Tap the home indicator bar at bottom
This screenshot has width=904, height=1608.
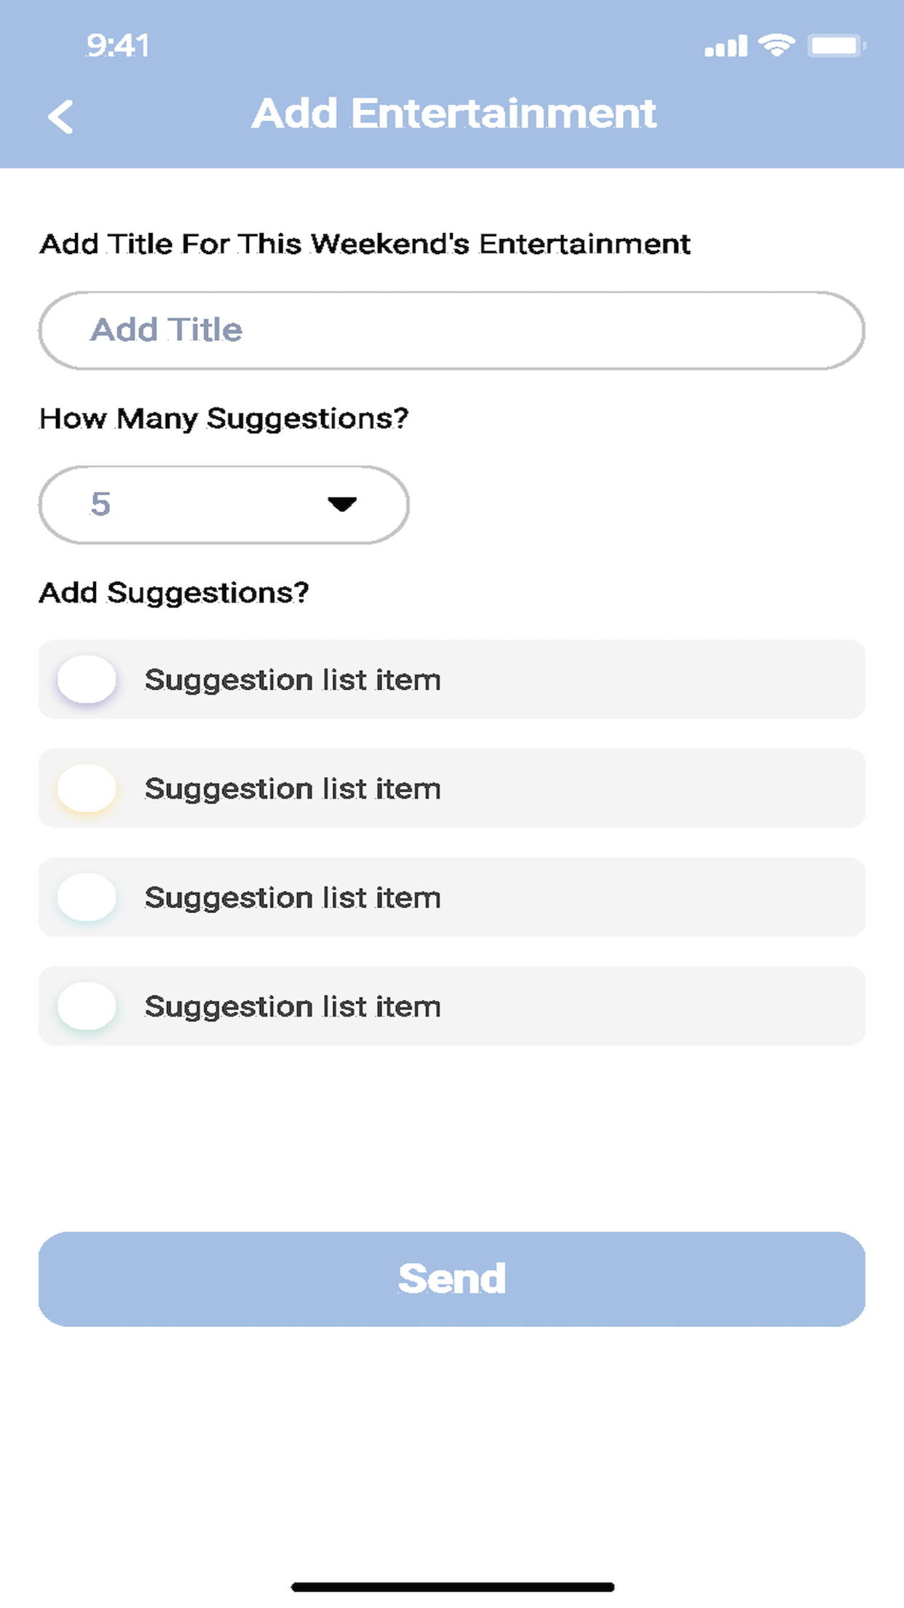click(453, 1587)
